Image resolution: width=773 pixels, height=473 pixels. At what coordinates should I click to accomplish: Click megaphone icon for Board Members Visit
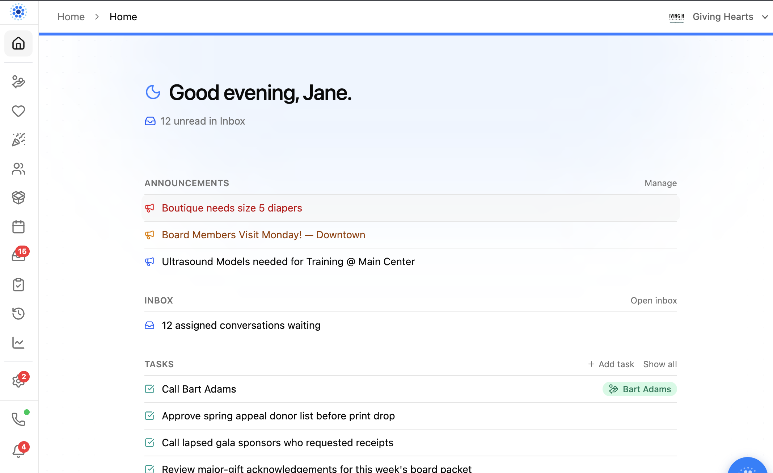pyautogui.click(x=149, y=235)
